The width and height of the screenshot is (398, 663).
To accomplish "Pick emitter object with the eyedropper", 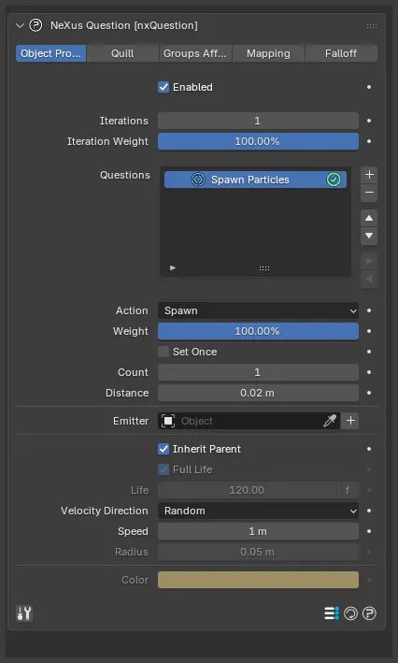I will [330, 421].
